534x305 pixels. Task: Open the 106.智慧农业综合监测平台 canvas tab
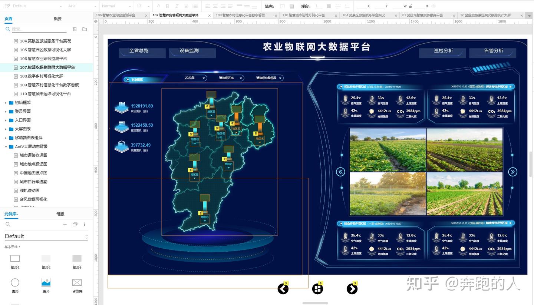(115, 15)
